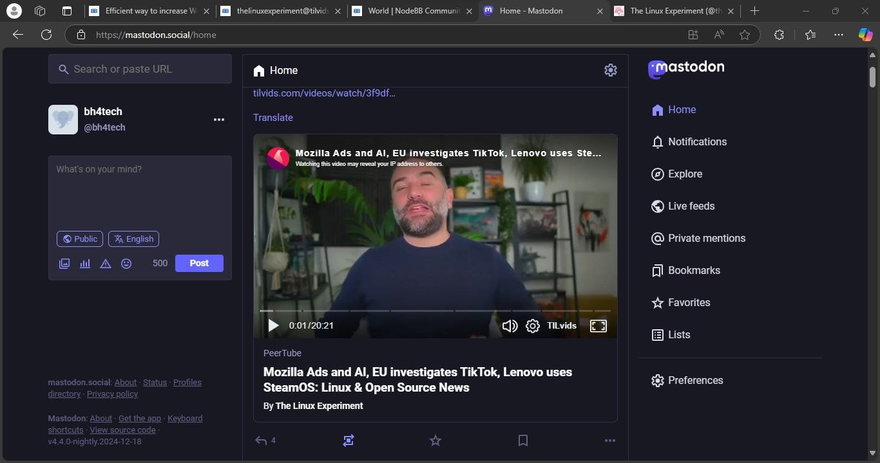This screenshot has width=880, height=463.
Task: Click the bh4tech profile avatar
Action: (x=63, y=120)
